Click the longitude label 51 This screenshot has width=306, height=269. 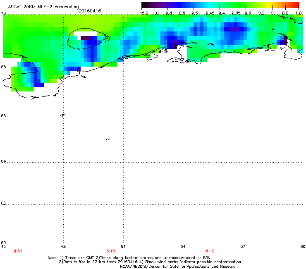click(x=123, y=247)
